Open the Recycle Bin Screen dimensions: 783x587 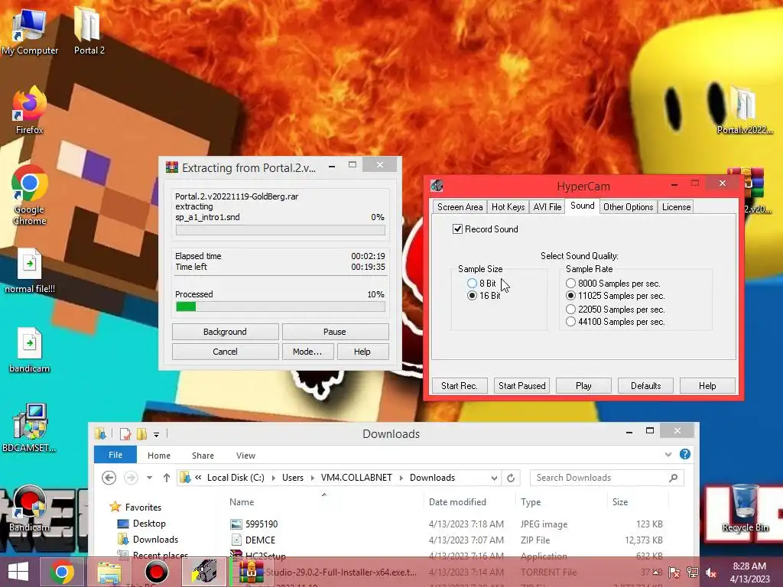click(x=745, y=507)
